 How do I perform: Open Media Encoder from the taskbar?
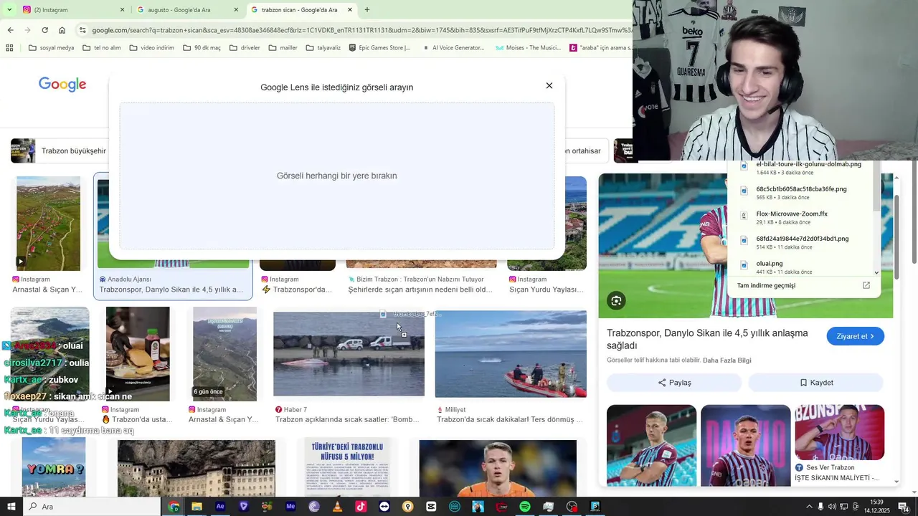pyautogui.click(x=290, y=507)
